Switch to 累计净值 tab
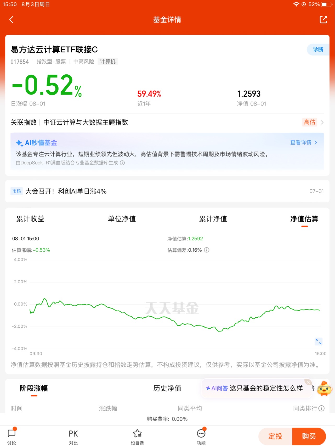 click(x=213, y=219)
